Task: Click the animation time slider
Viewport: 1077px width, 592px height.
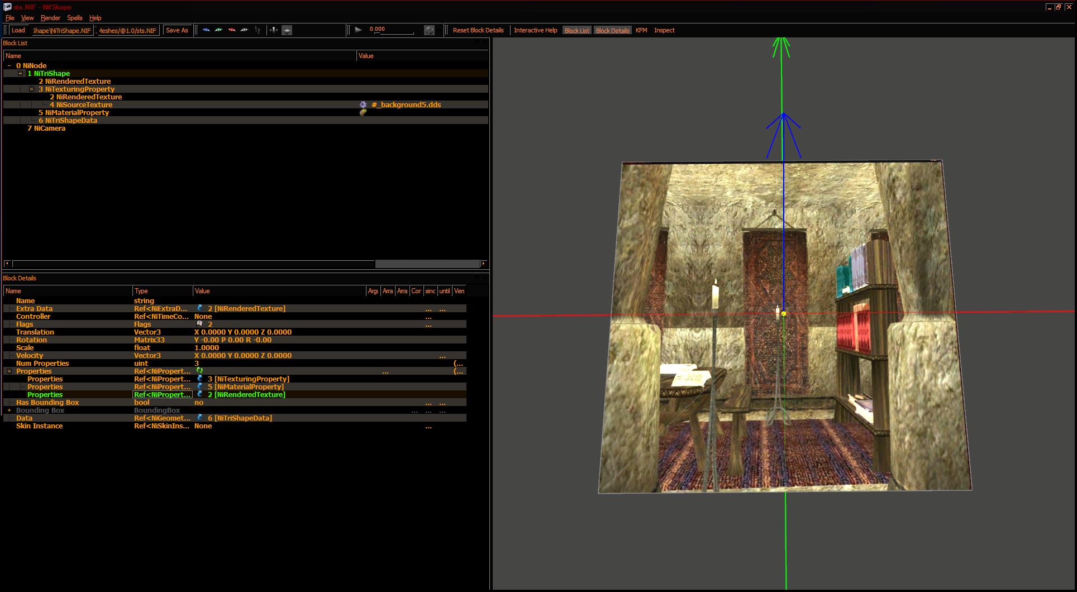Action: [394, 33]
